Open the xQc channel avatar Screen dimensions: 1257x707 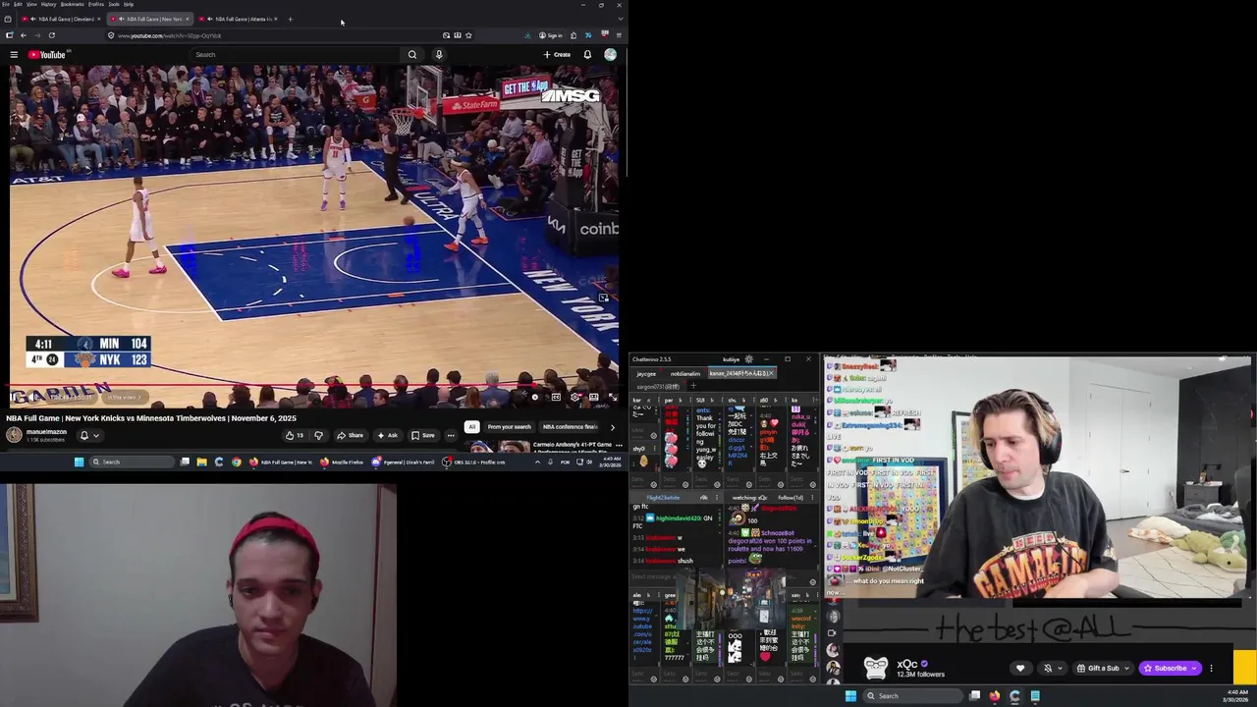[x=876, y=668]
